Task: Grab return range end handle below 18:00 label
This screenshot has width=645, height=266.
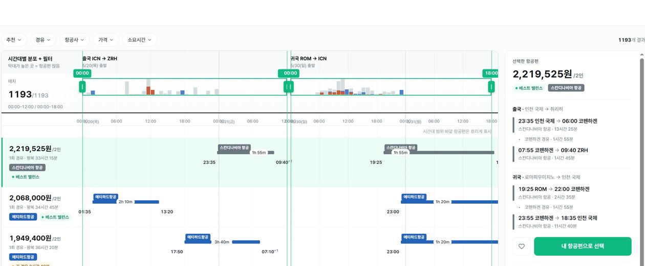Action: [491, 87]
